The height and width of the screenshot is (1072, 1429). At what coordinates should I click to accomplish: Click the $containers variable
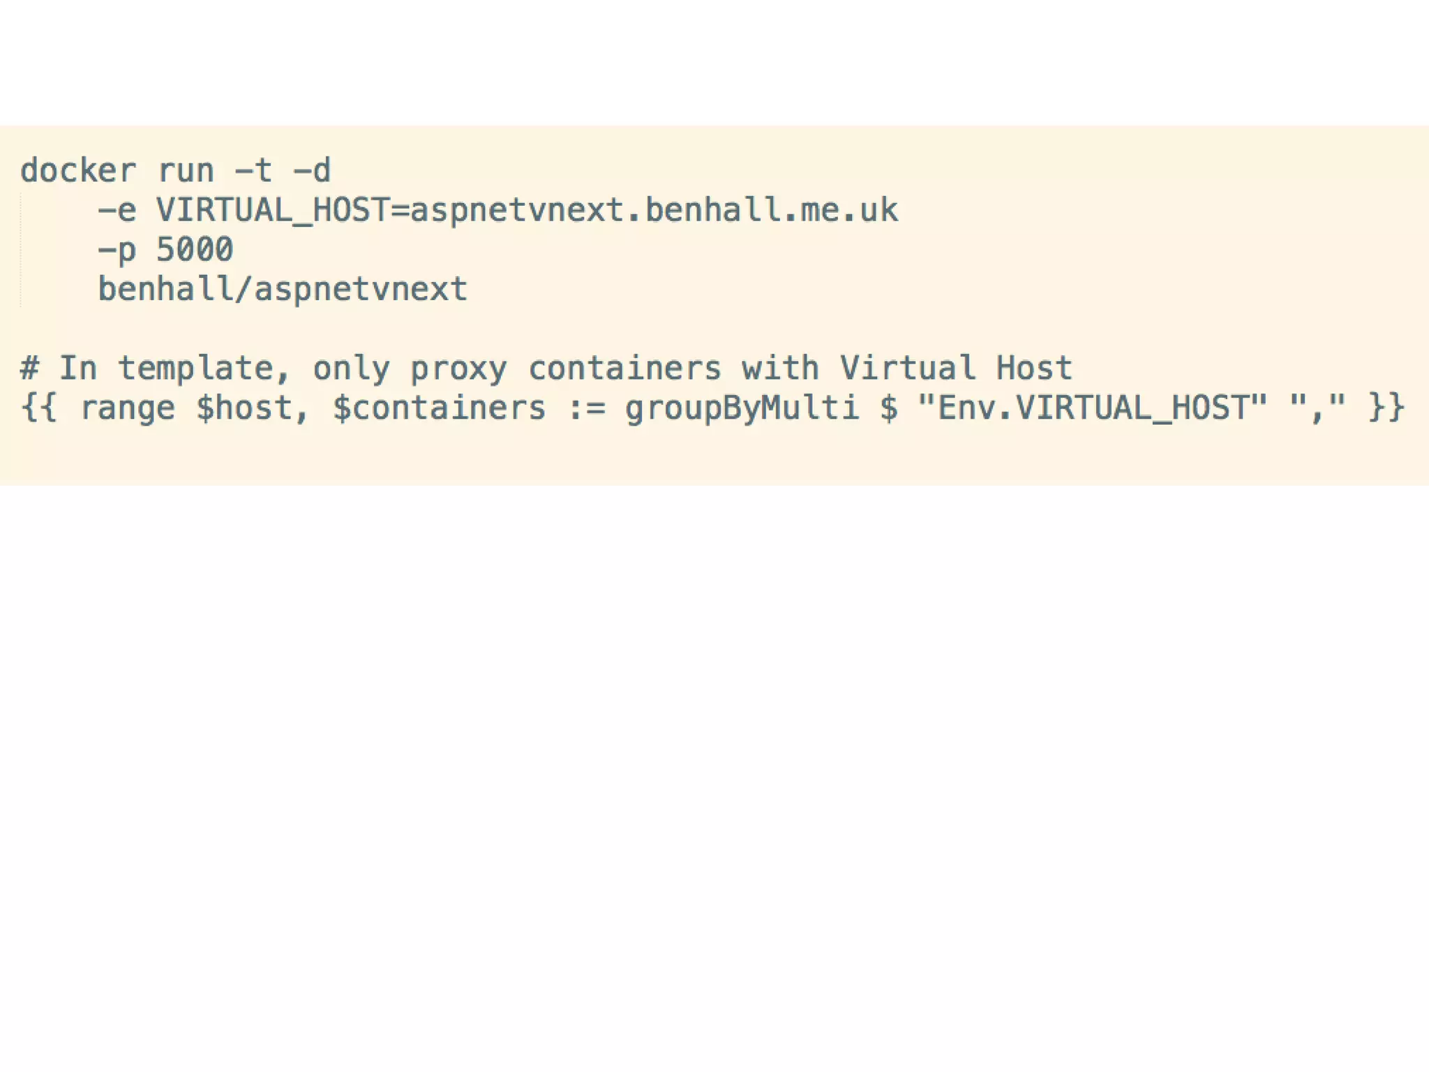(x=439, y=408)
